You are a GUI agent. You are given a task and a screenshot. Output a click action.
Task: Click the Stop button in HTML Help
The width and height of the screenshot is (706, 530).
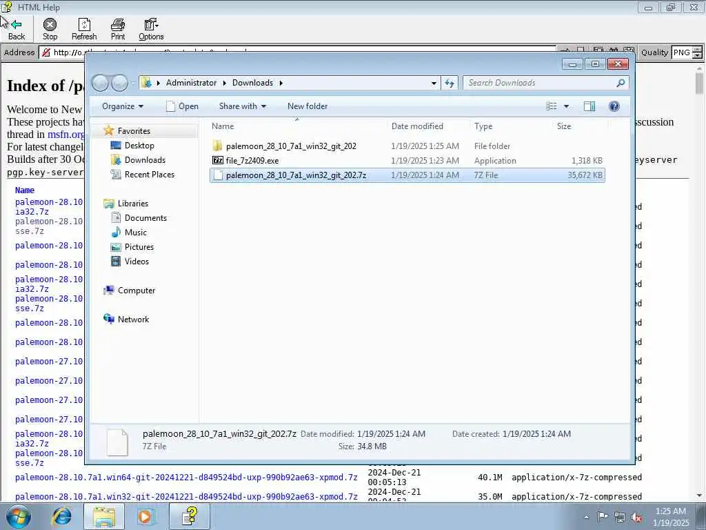tap(50, 29)
